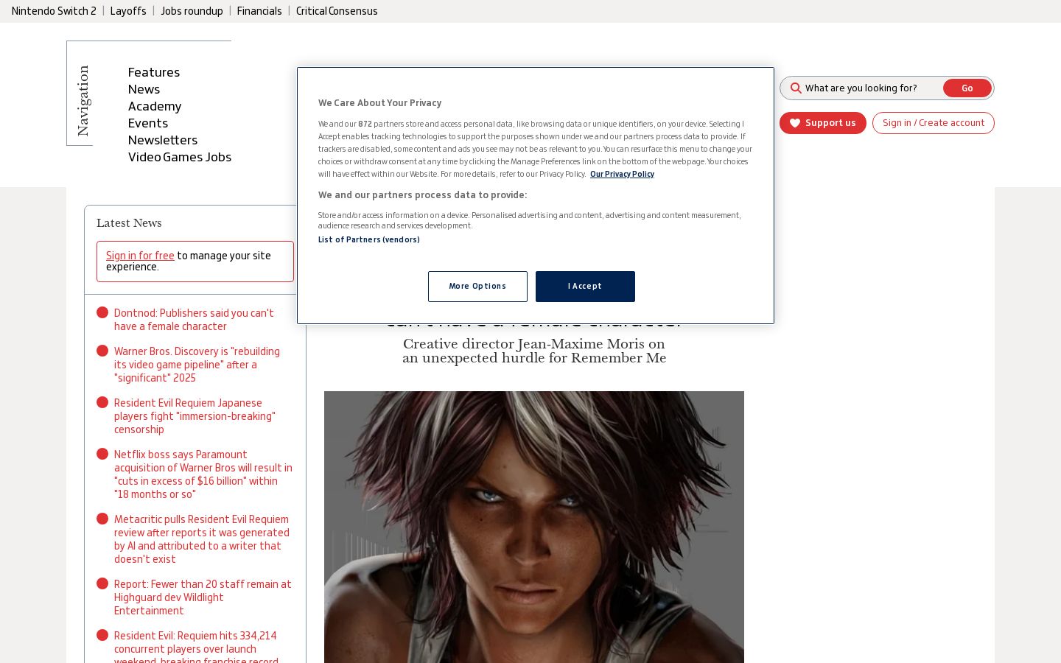Open Video Games Jobs navigation item
The height and width of the screenshot is (663, 1061).
[180, 157]
